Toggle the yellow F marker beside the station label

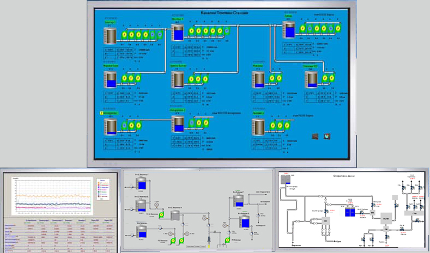coord(101,113)
